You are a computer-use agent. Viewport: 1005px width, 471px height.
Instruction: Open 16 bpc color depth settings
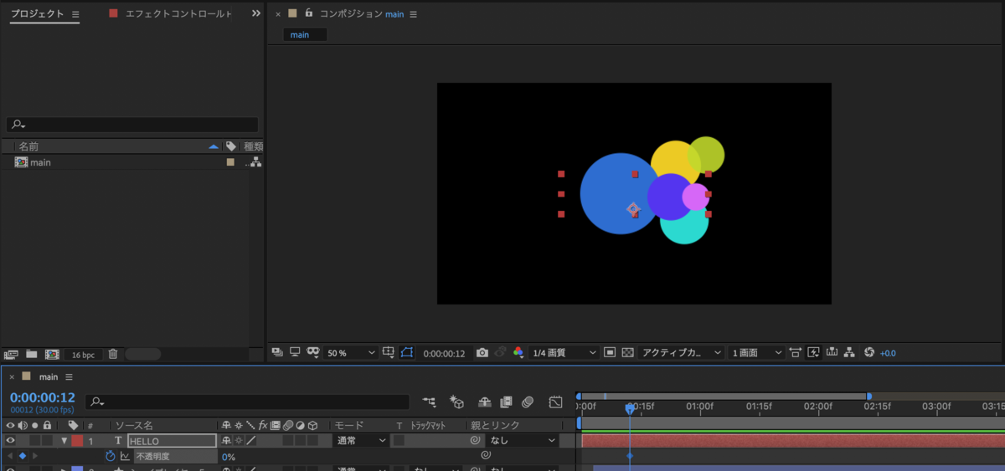pyautogui.click(x=83, y=355)
